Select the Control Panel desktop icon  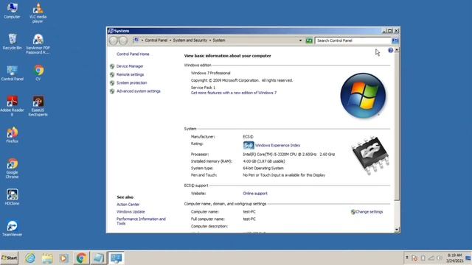[x=12, y=73]
